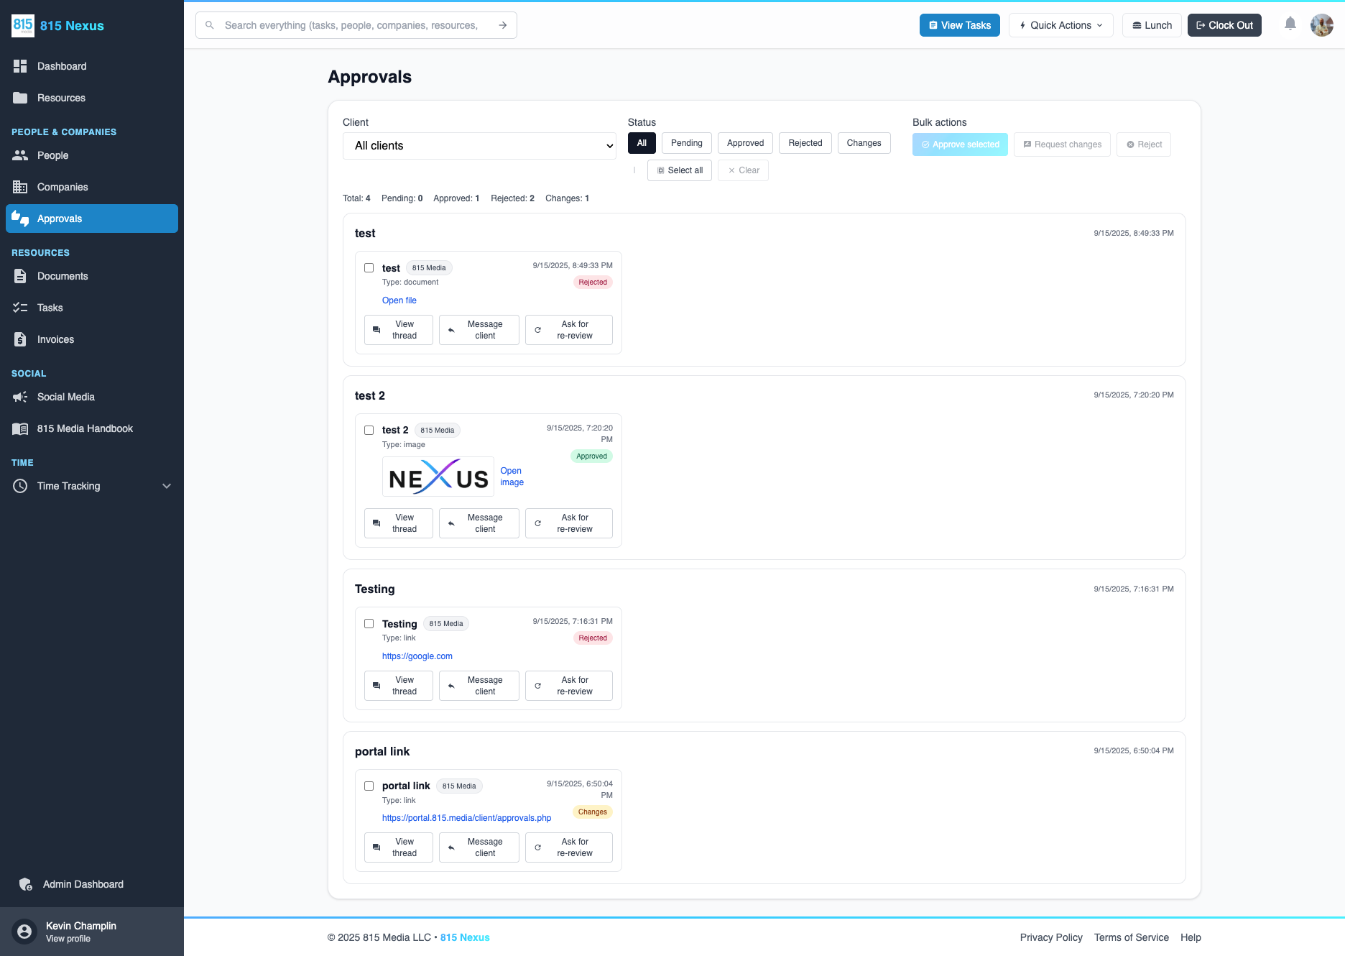Open Companies building icon in sidebar
The image size is (1345, 956).
(20, 187)
